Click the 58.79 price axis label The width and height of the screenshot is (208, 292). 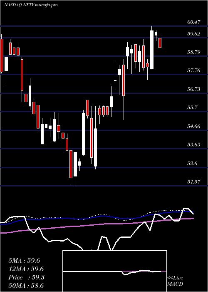coord(194,52)
